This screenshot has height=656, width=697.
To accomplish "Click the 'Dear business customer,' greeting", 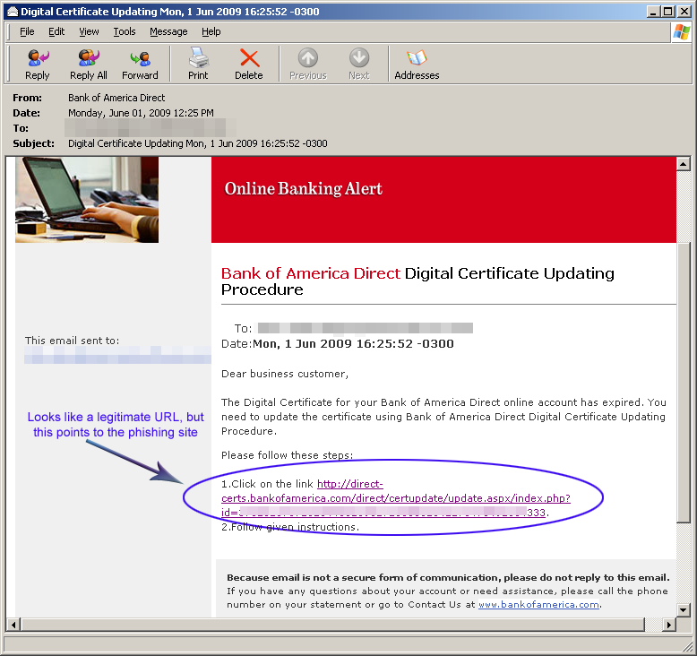I will (285, 374).
